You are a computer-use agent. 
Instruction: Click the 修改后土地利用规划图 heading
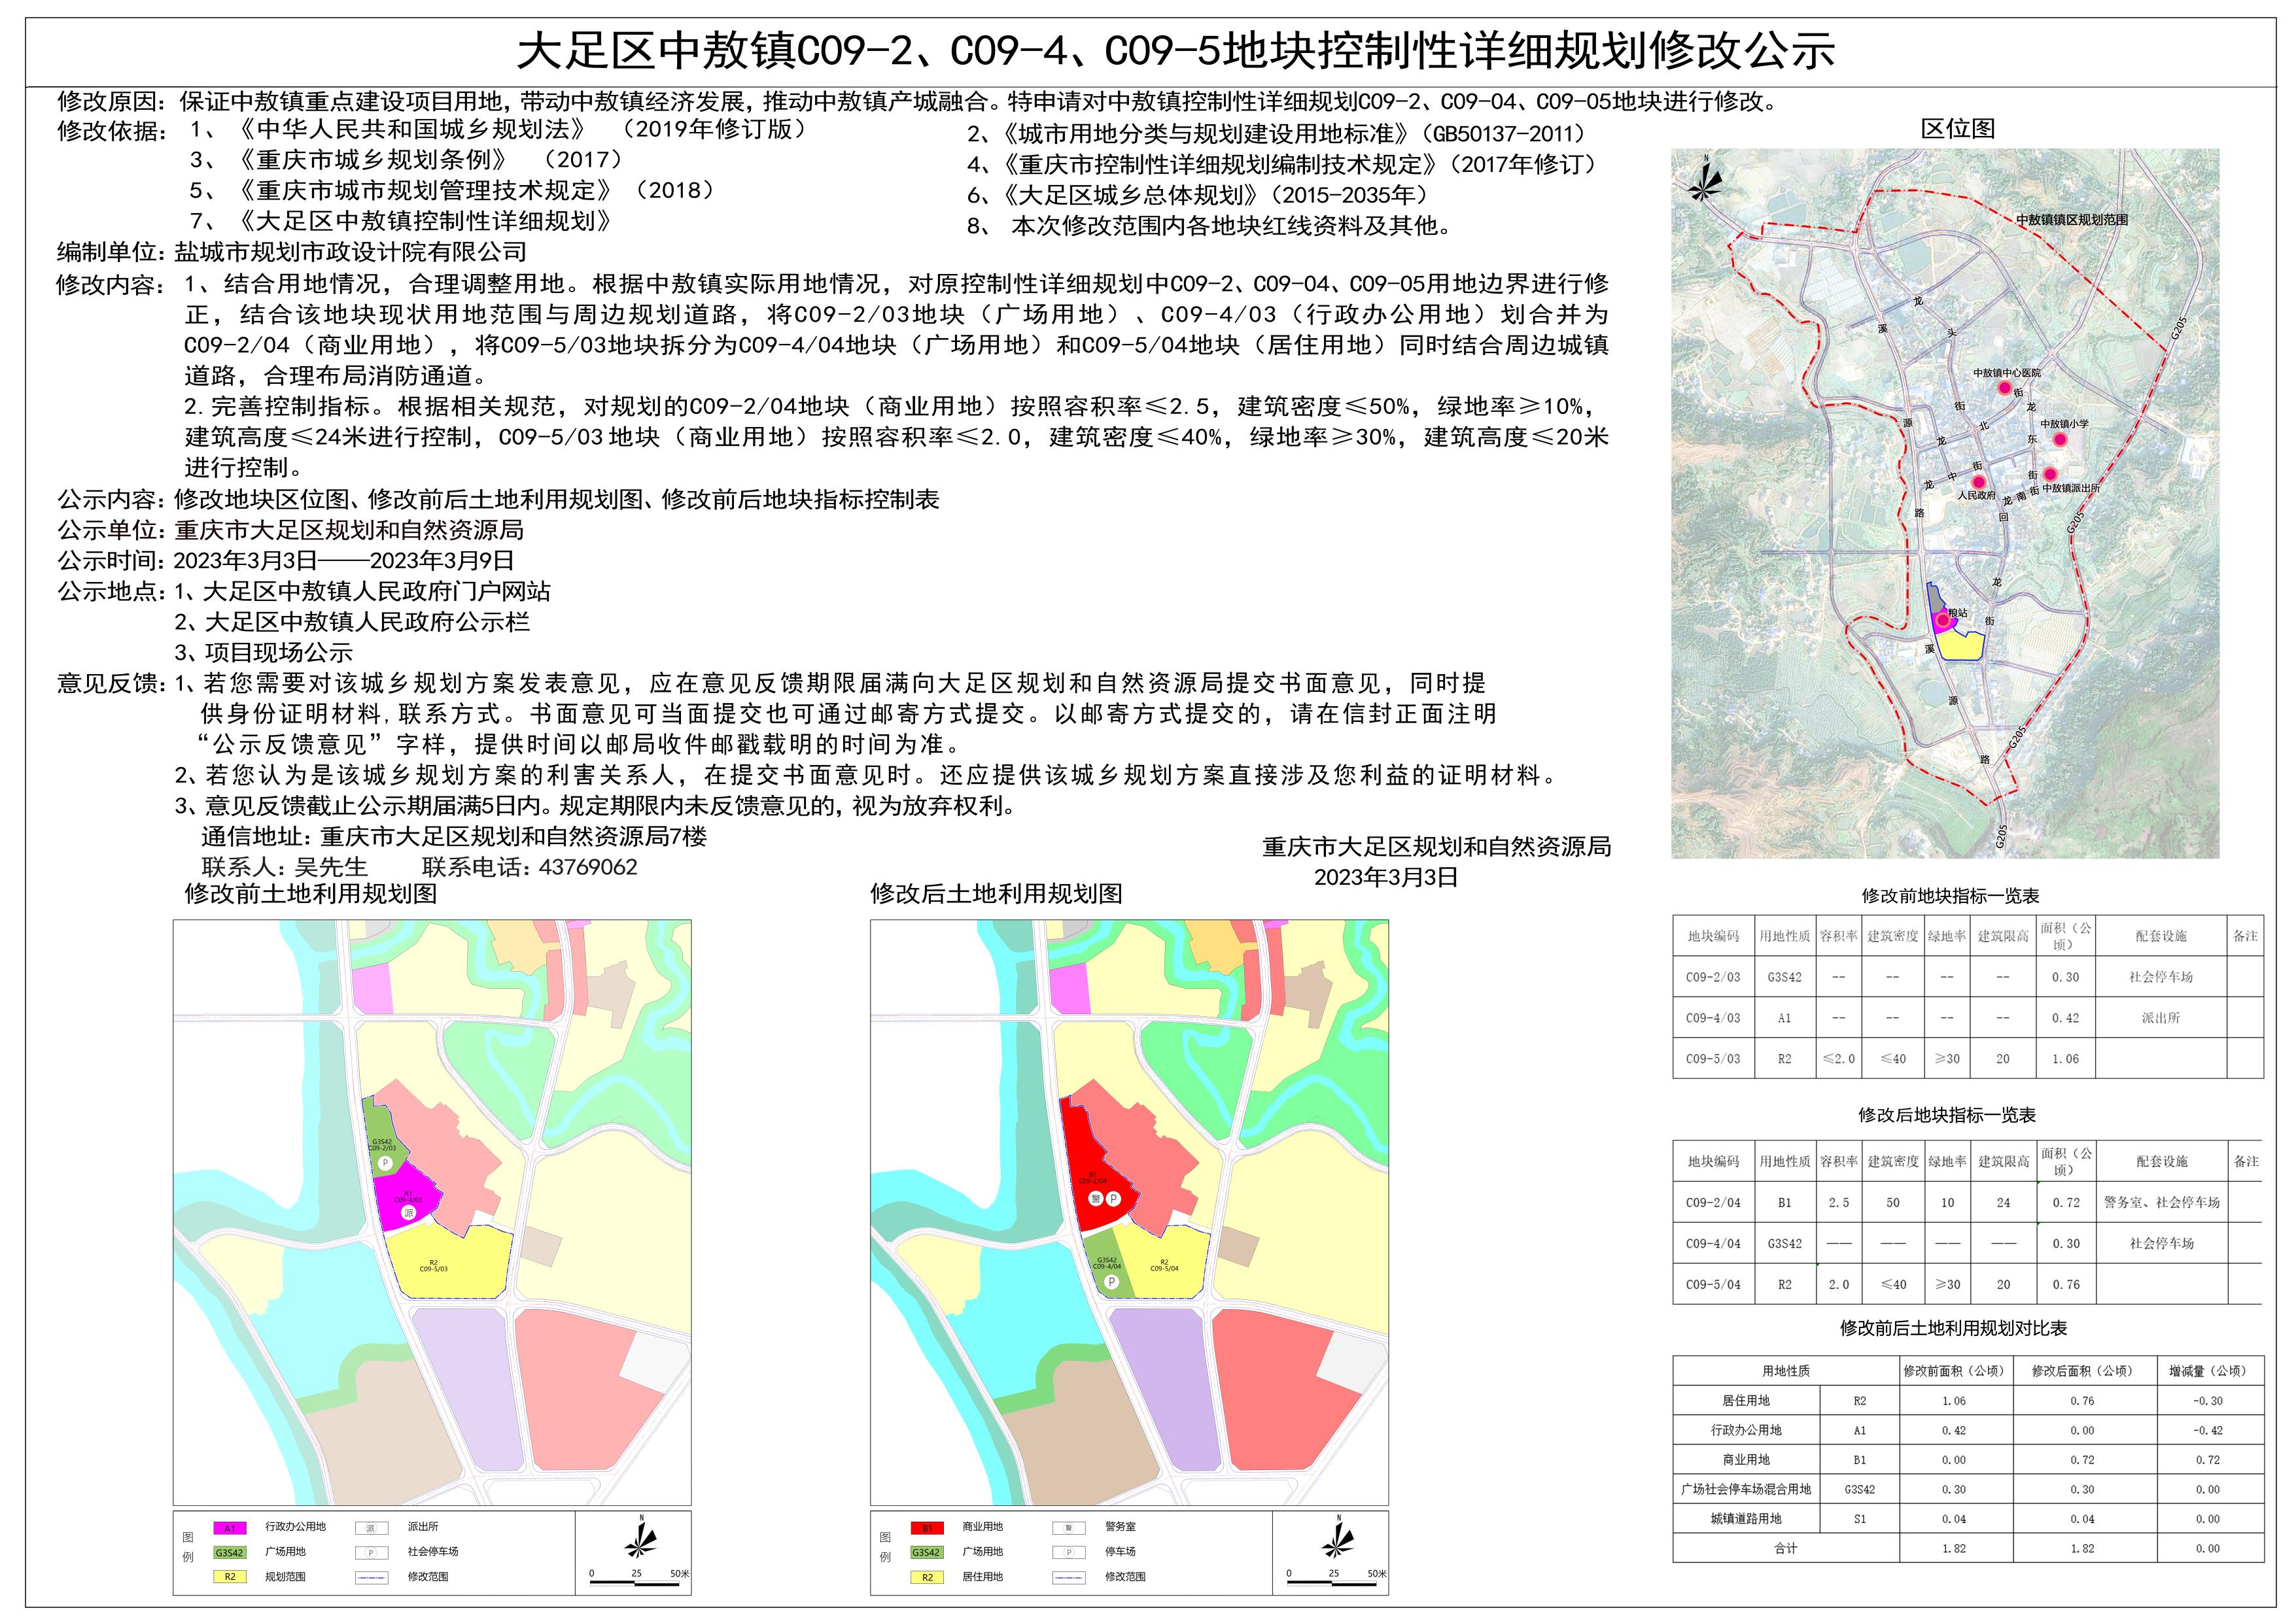pos(996,893)
